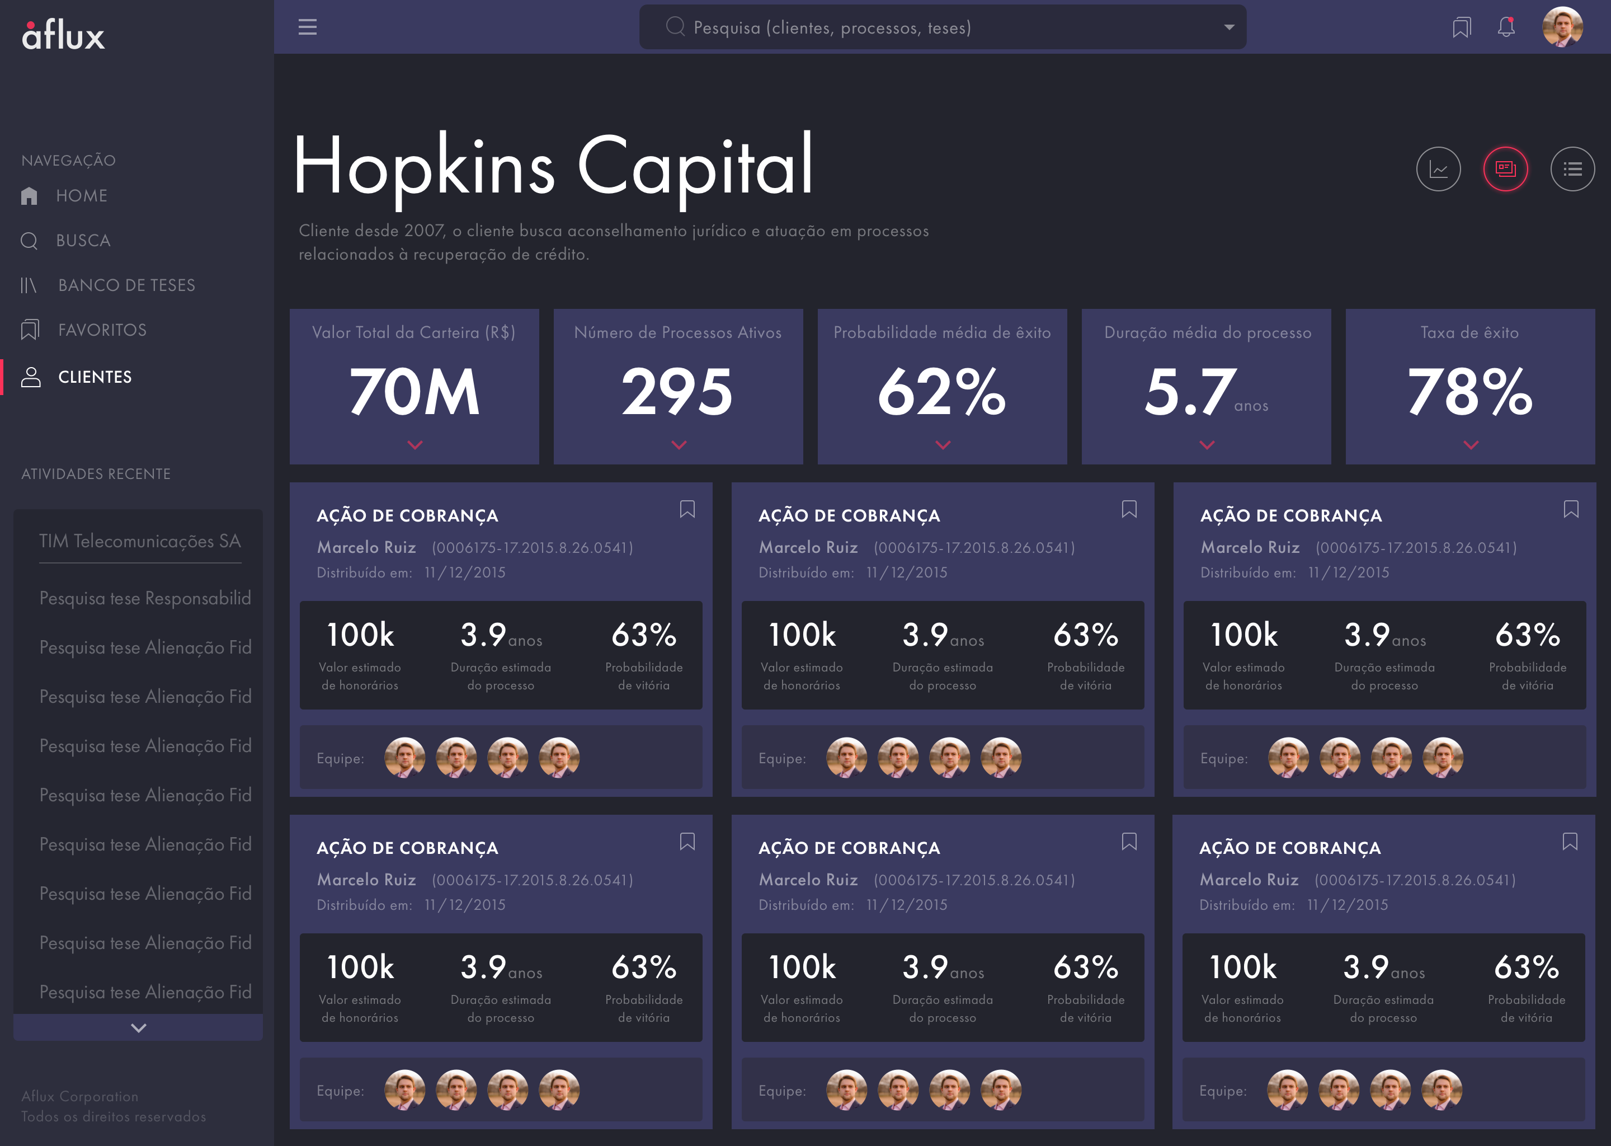The image size is (1611, 1146).
Task: Expand the Taxa de êxito card
Action: point(1471,444)
